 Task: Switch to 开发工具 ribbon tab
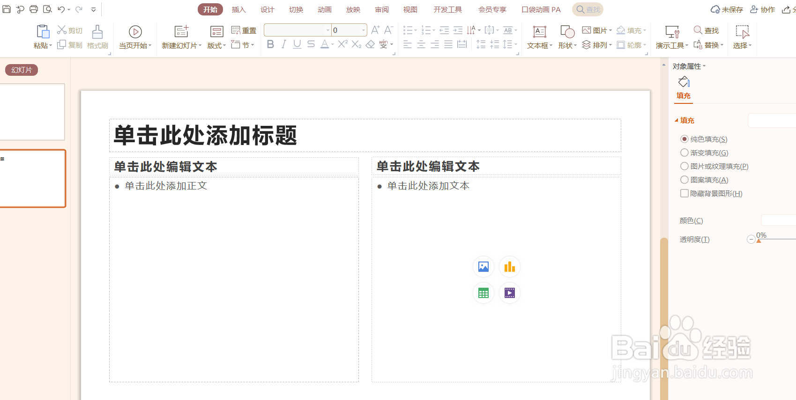point(448,9)
